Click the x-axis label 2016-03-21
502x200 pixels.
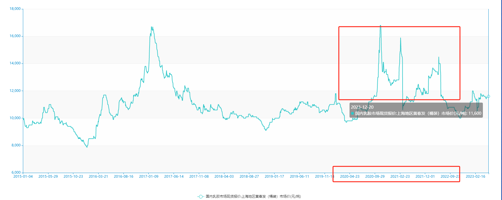[x=98, y=176]
